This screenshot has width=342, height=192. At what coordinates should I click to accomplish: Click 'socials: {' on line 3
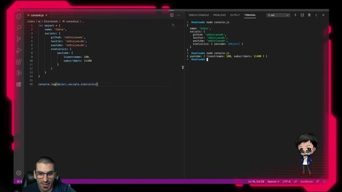click(x=52, y=33)
